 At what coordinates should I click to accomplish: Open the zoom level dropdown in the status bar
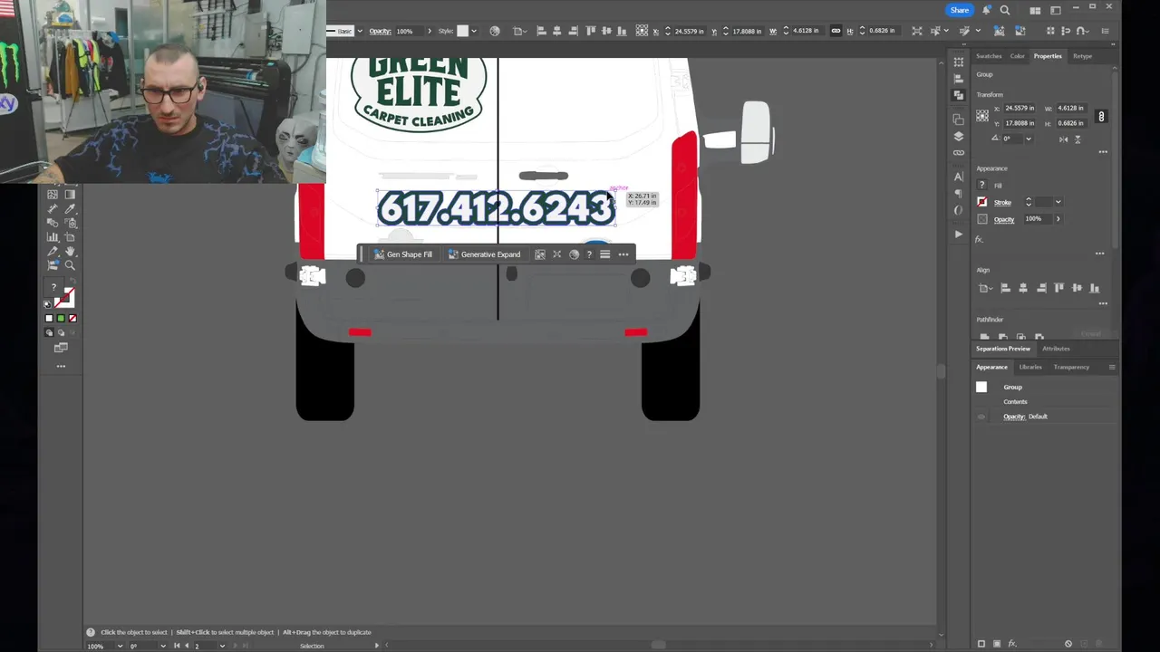[120, 646]
